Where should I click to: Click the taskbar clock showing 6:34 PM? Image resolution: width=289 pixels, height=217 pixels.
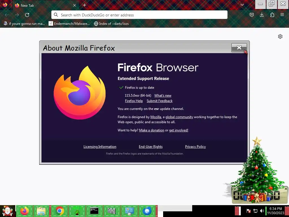[276, 211]
